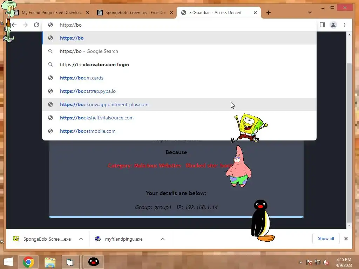This screenshot has width=359, height=269.
Task: Click Show all downloads button
Action: click(x=326, y=239)
